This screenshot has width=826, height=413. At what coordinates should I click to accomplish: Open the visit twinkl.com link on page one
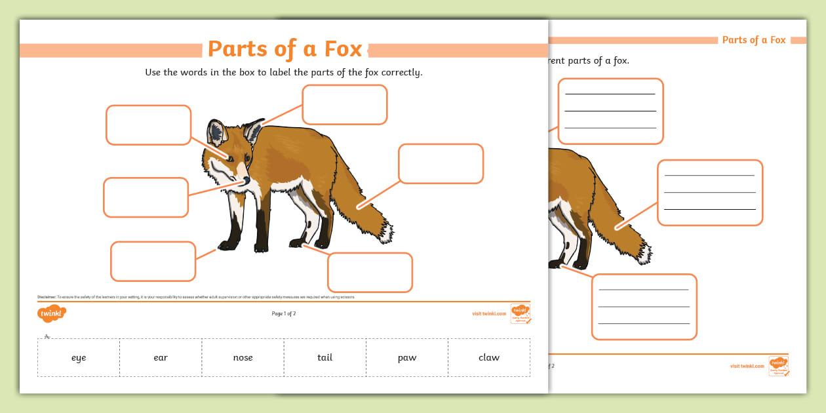[x=488, y=314]
